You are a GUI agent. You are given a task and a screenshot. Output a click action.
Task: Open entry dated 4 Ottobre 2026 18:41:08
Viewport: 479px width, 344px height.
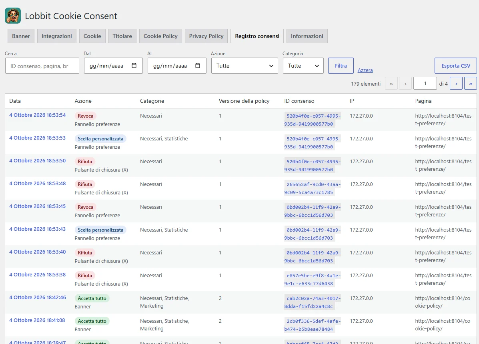point(37,320)
